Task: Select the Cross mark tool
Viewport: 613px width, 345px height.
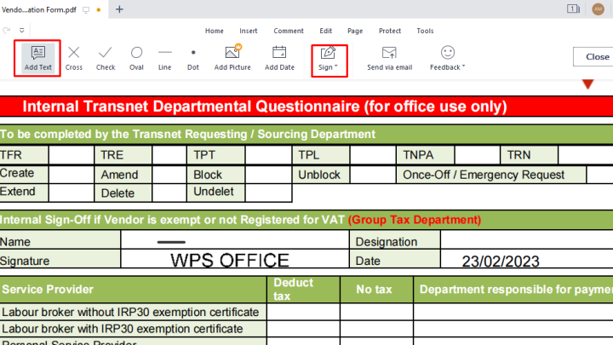Action: point(74,58)
